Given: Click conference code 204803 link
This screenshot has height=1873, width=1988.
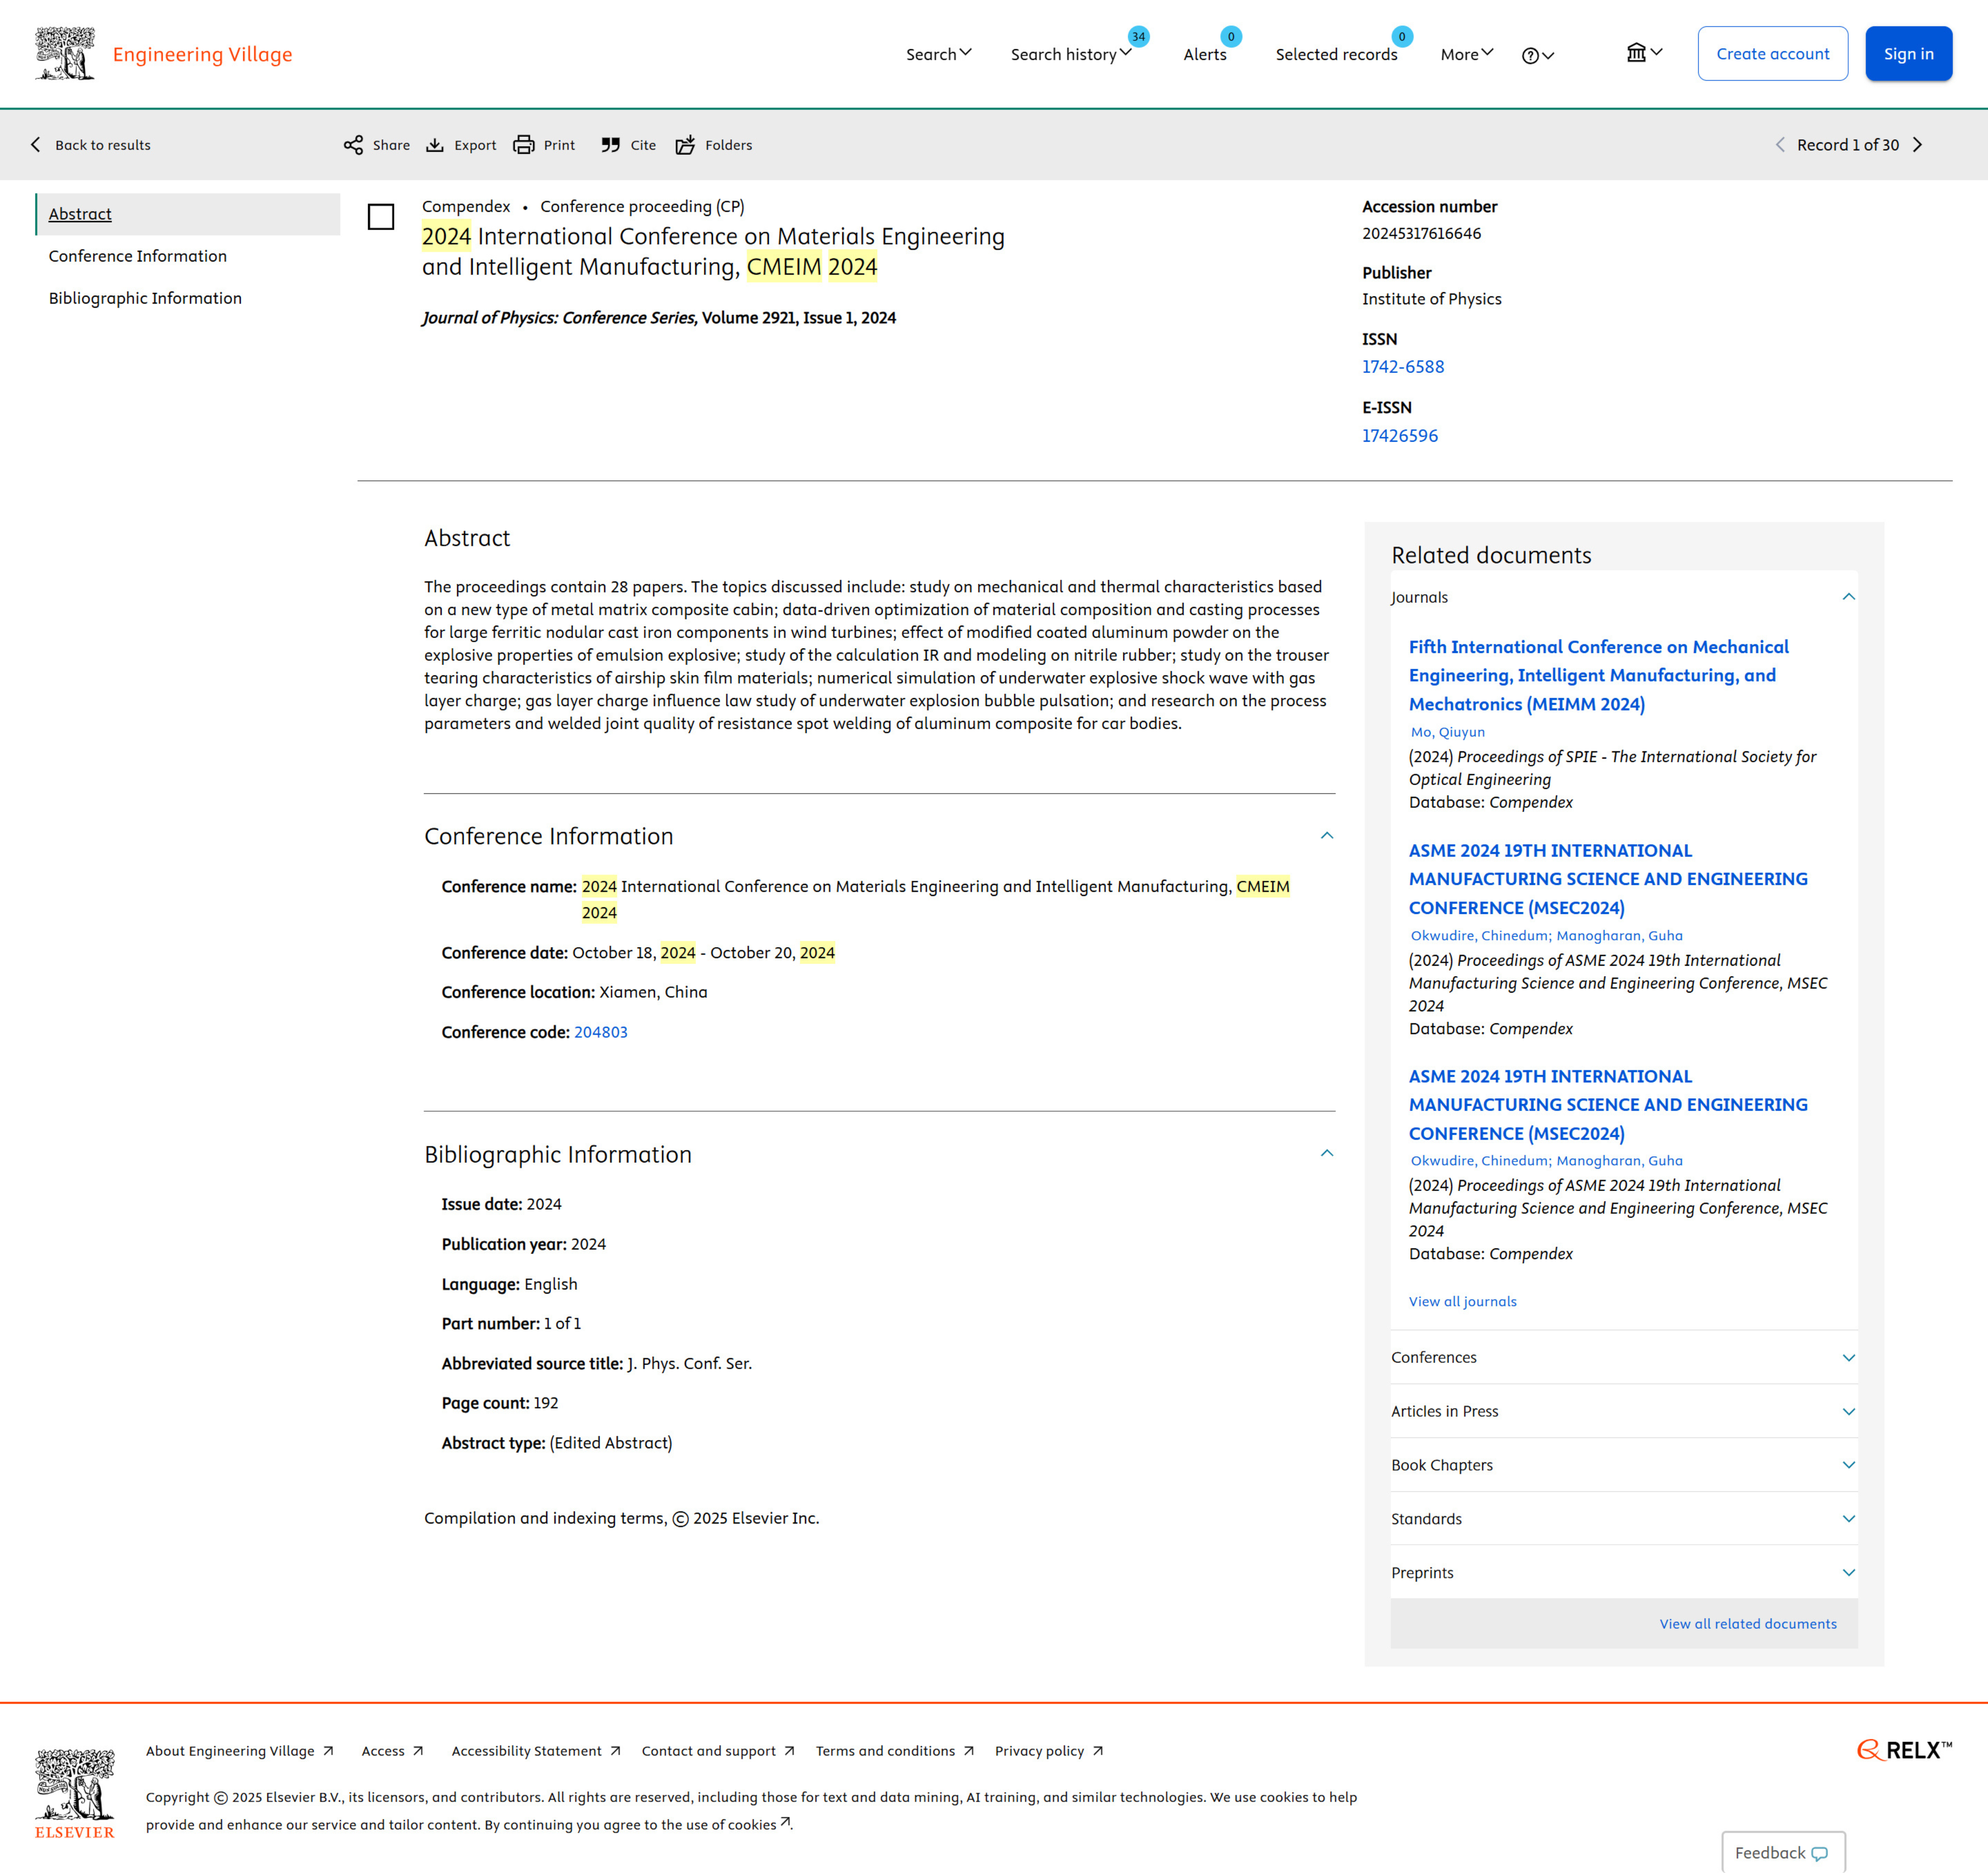Looking at the screenshot, I should pos(600,1032).
